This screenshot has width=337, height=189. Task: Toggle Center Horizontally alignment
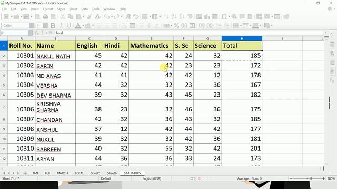[107, 26]
